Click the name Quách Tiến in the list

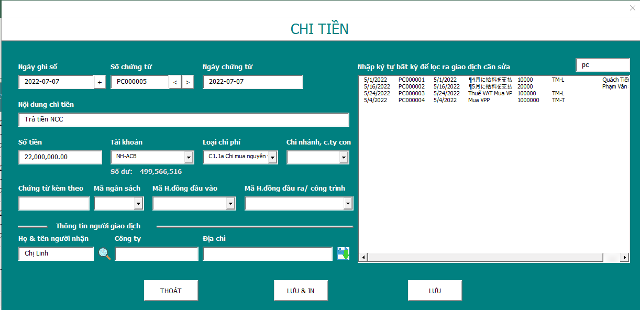pos(616,80)
